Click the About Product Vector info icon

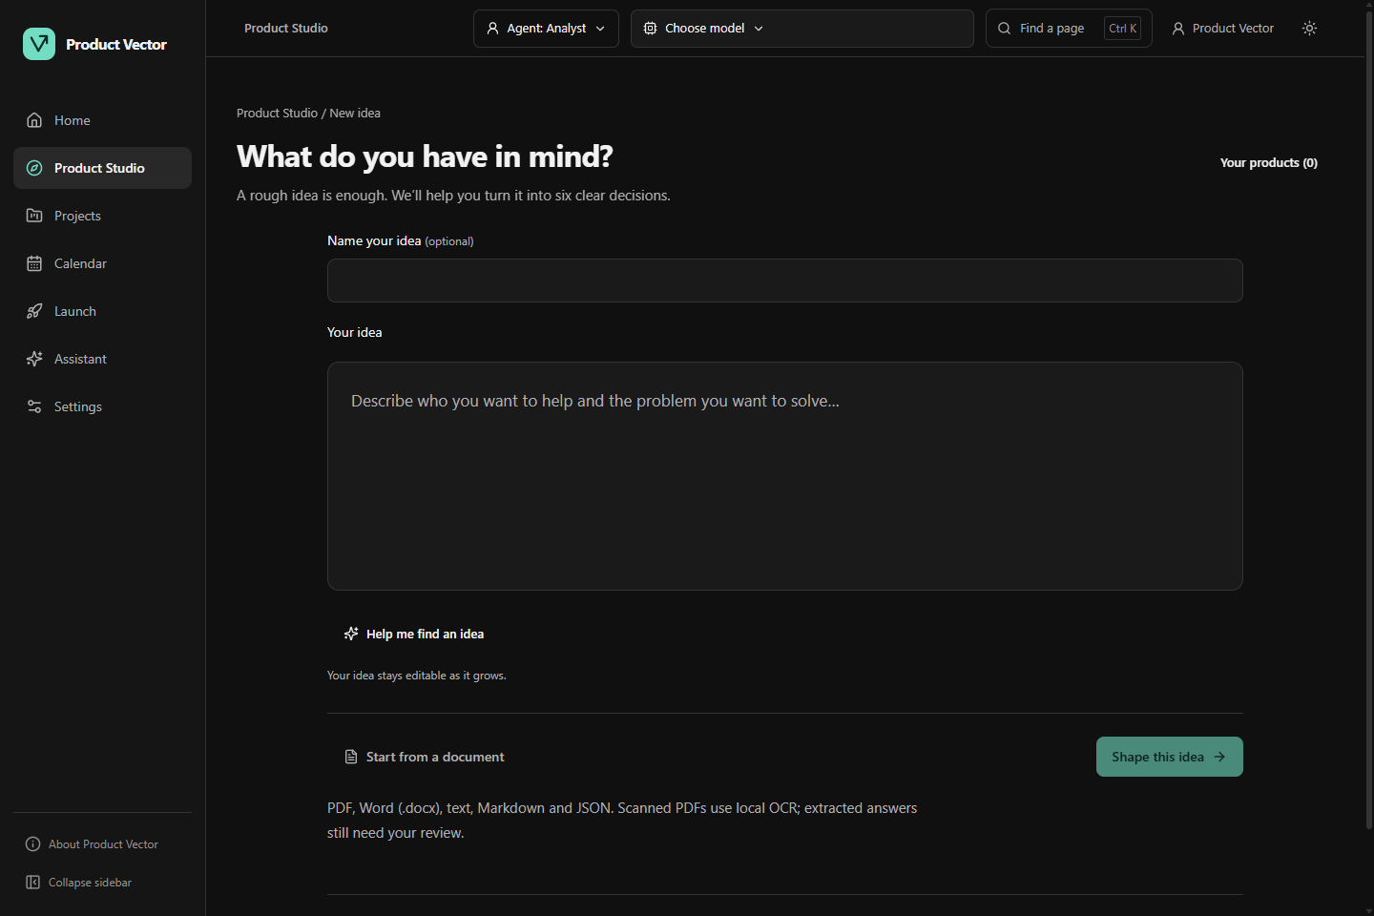pyautogui.click(x=33, y=844)
